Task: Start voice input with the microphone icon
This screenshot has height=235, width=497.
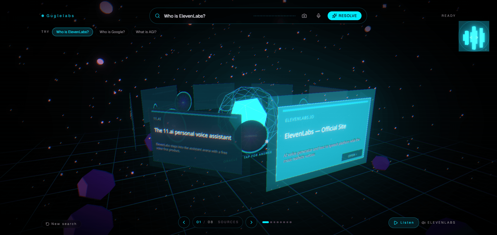Action: (x=319, y=16)
